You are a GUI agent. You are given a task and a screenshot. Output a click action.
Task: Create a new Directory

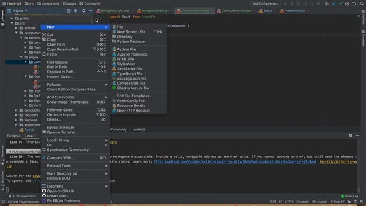click(x=125, y=37)
